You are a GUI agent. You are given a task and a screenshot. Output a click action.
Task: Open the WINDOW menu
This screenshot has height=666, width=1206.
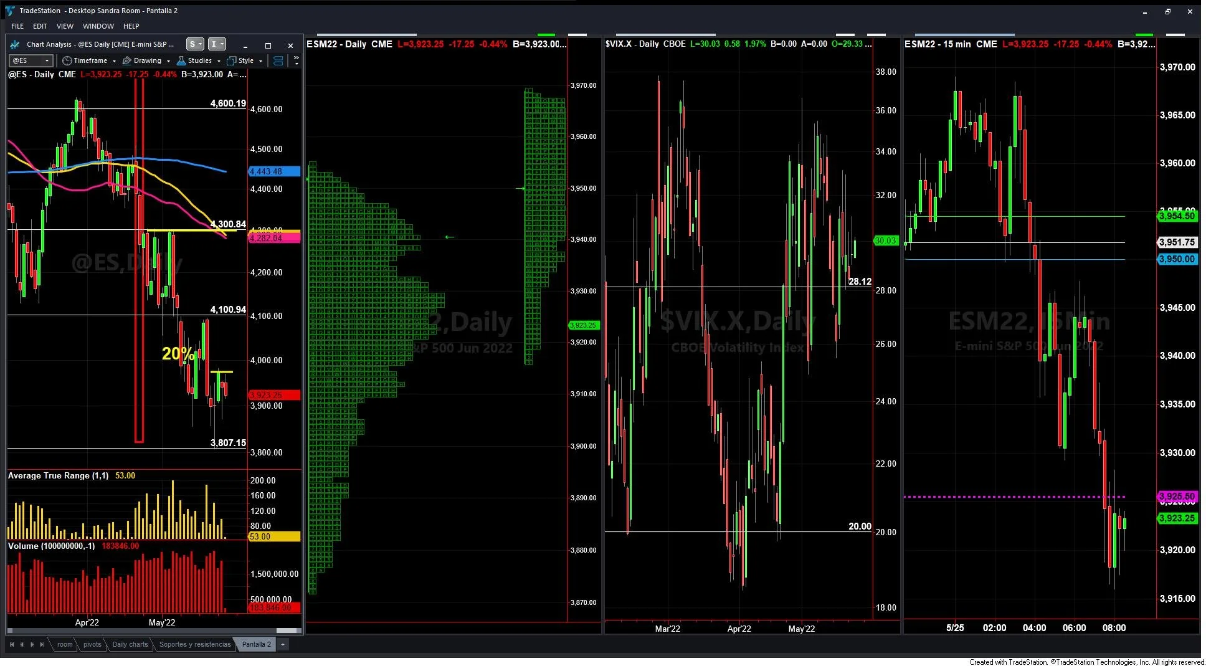coord(98,26)
